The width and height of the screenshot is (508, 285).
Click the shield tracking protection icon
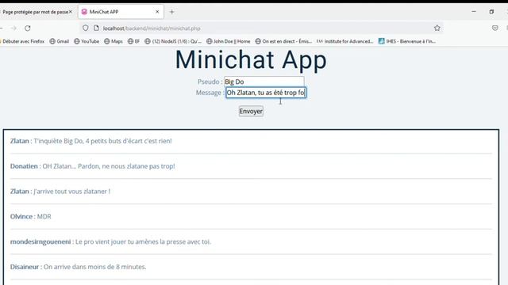85,28
